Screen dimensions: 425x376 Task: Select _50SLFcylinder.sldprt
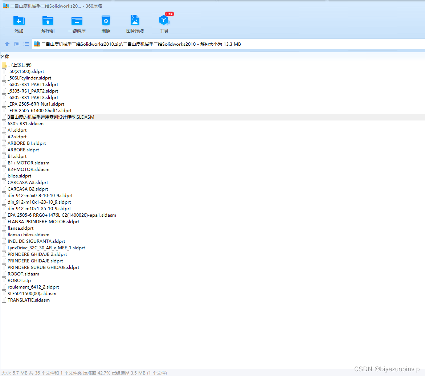pos(29,78)
